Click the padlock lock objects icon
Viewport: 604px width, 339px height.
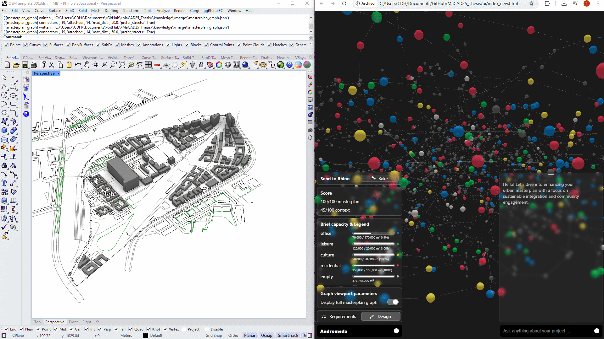pos(201,65)
